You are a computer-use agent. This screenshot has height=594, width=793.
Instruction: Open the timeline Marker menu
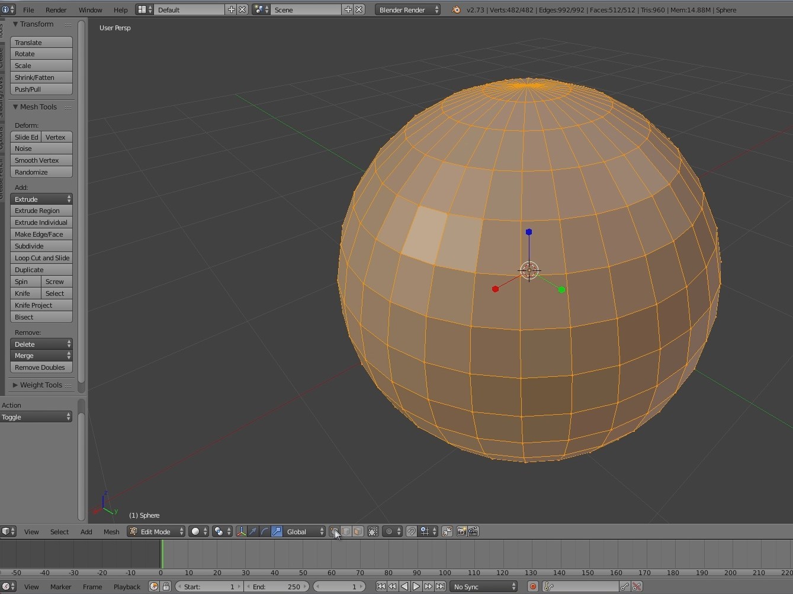click(60, 586)
